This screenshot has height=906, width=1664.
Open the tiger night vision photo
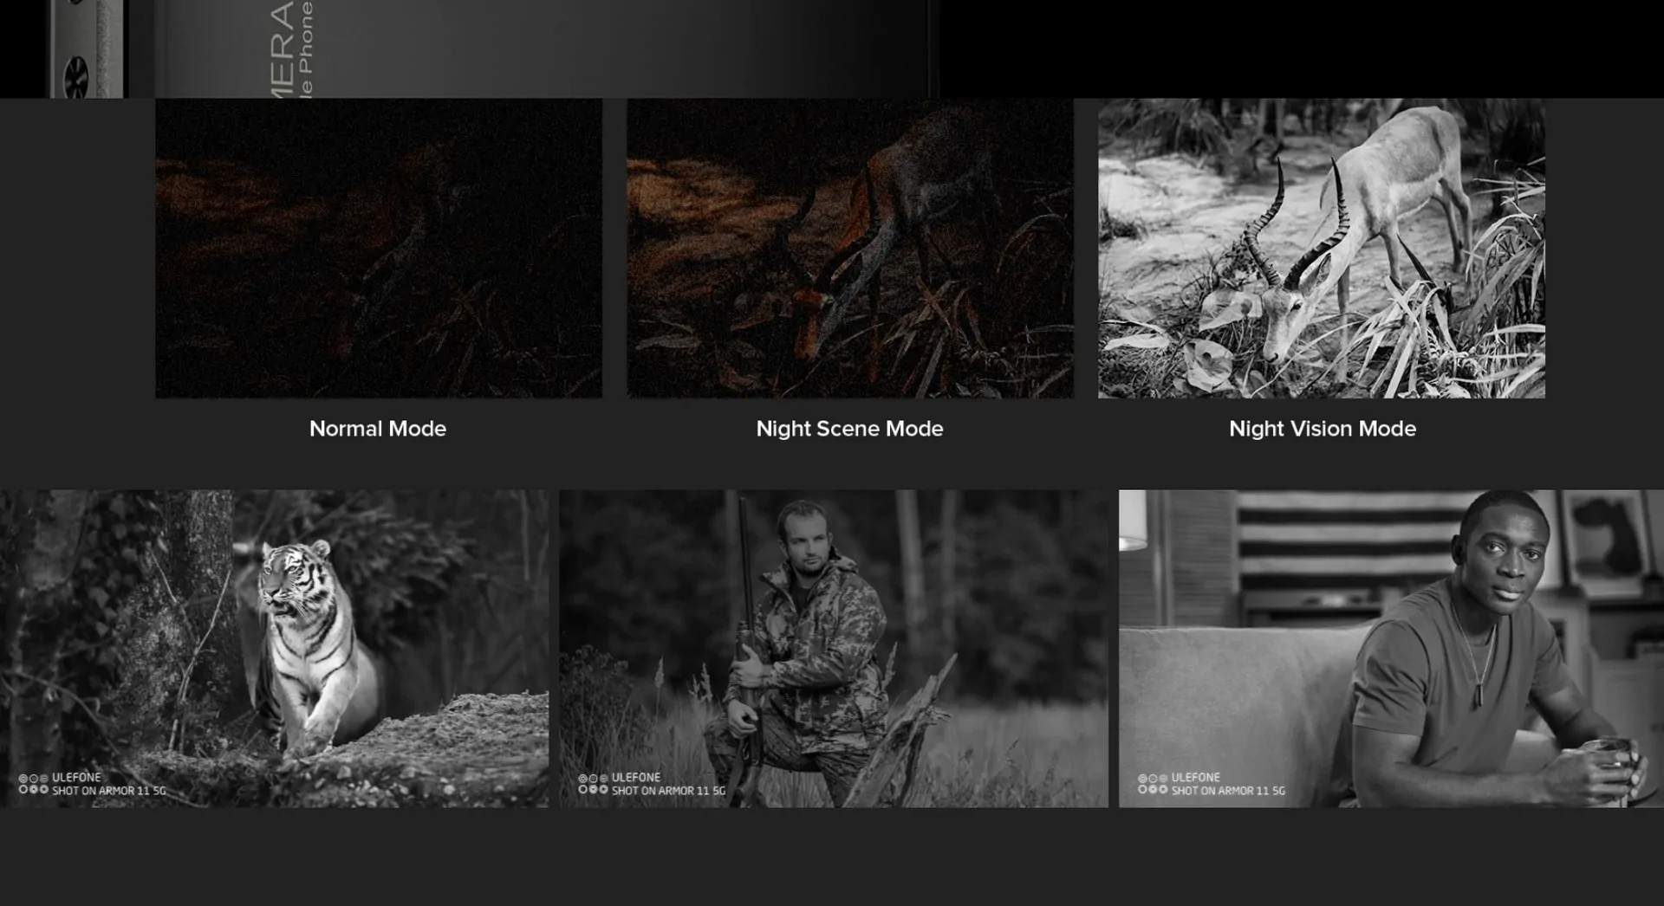point(274,649)
